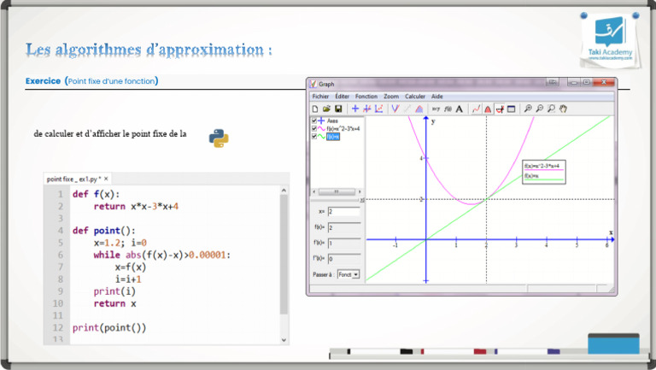Click code editor scroll down arrow
This screenshot has height=370, width=656.
click(284, 340)
